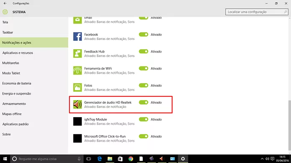The height and width of the screenshot is (163, 291).
Task: Launch Google Chrome from taskbar
Action: pyautogui.click(x=131, y=159)
